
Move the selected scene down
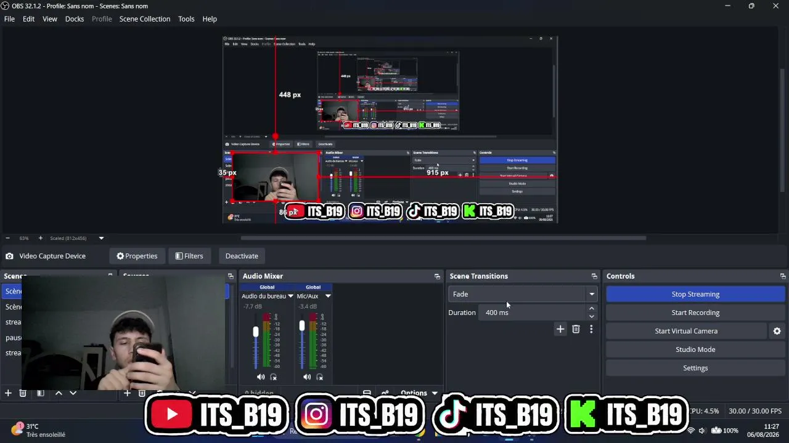pos(73,393)
